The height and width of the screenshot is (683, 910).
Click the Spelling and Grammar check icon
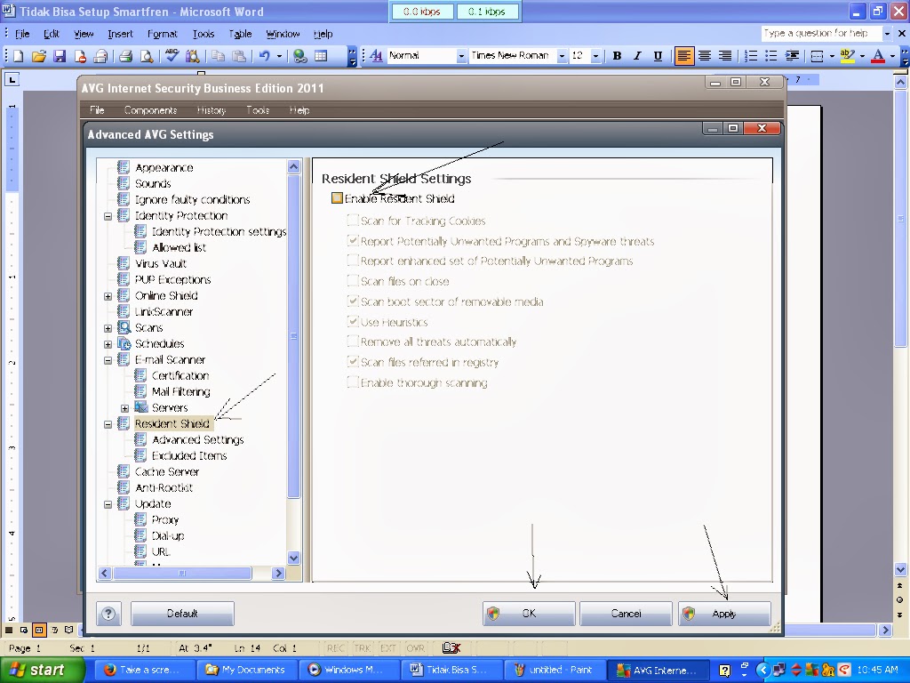[x=172, y=56]
